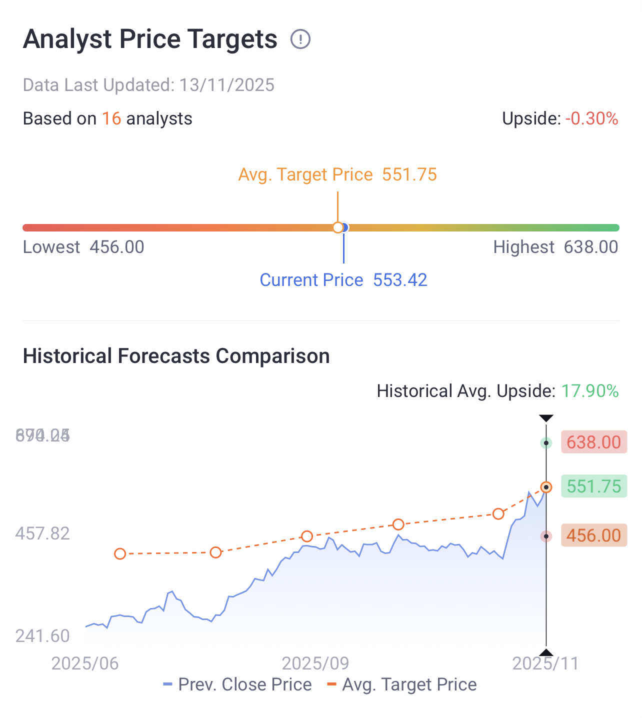Viewport: 642px width, 718px height.
Task: Click the 638.00 highest target label
Action: 594,442
